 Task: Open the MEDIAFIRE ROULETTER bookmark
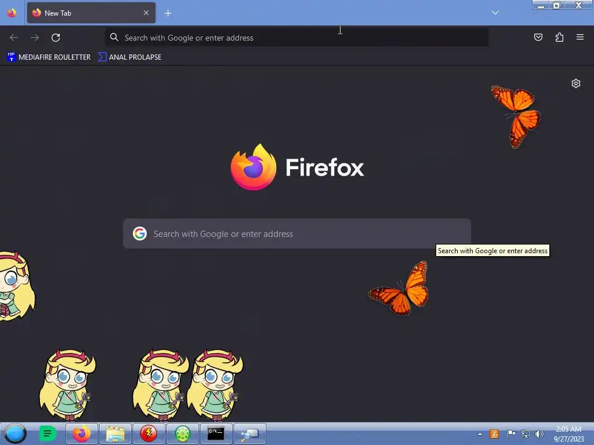pos(49,57)
